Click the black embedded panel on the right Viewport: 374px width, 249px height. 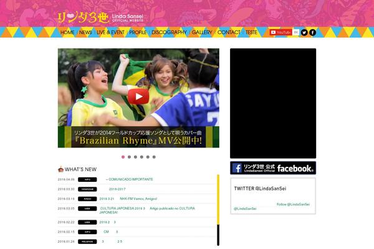pos(273,103)
